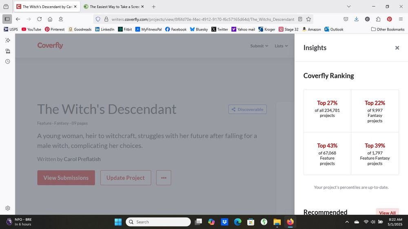Open the Kroger bookmark

(267, 29)
